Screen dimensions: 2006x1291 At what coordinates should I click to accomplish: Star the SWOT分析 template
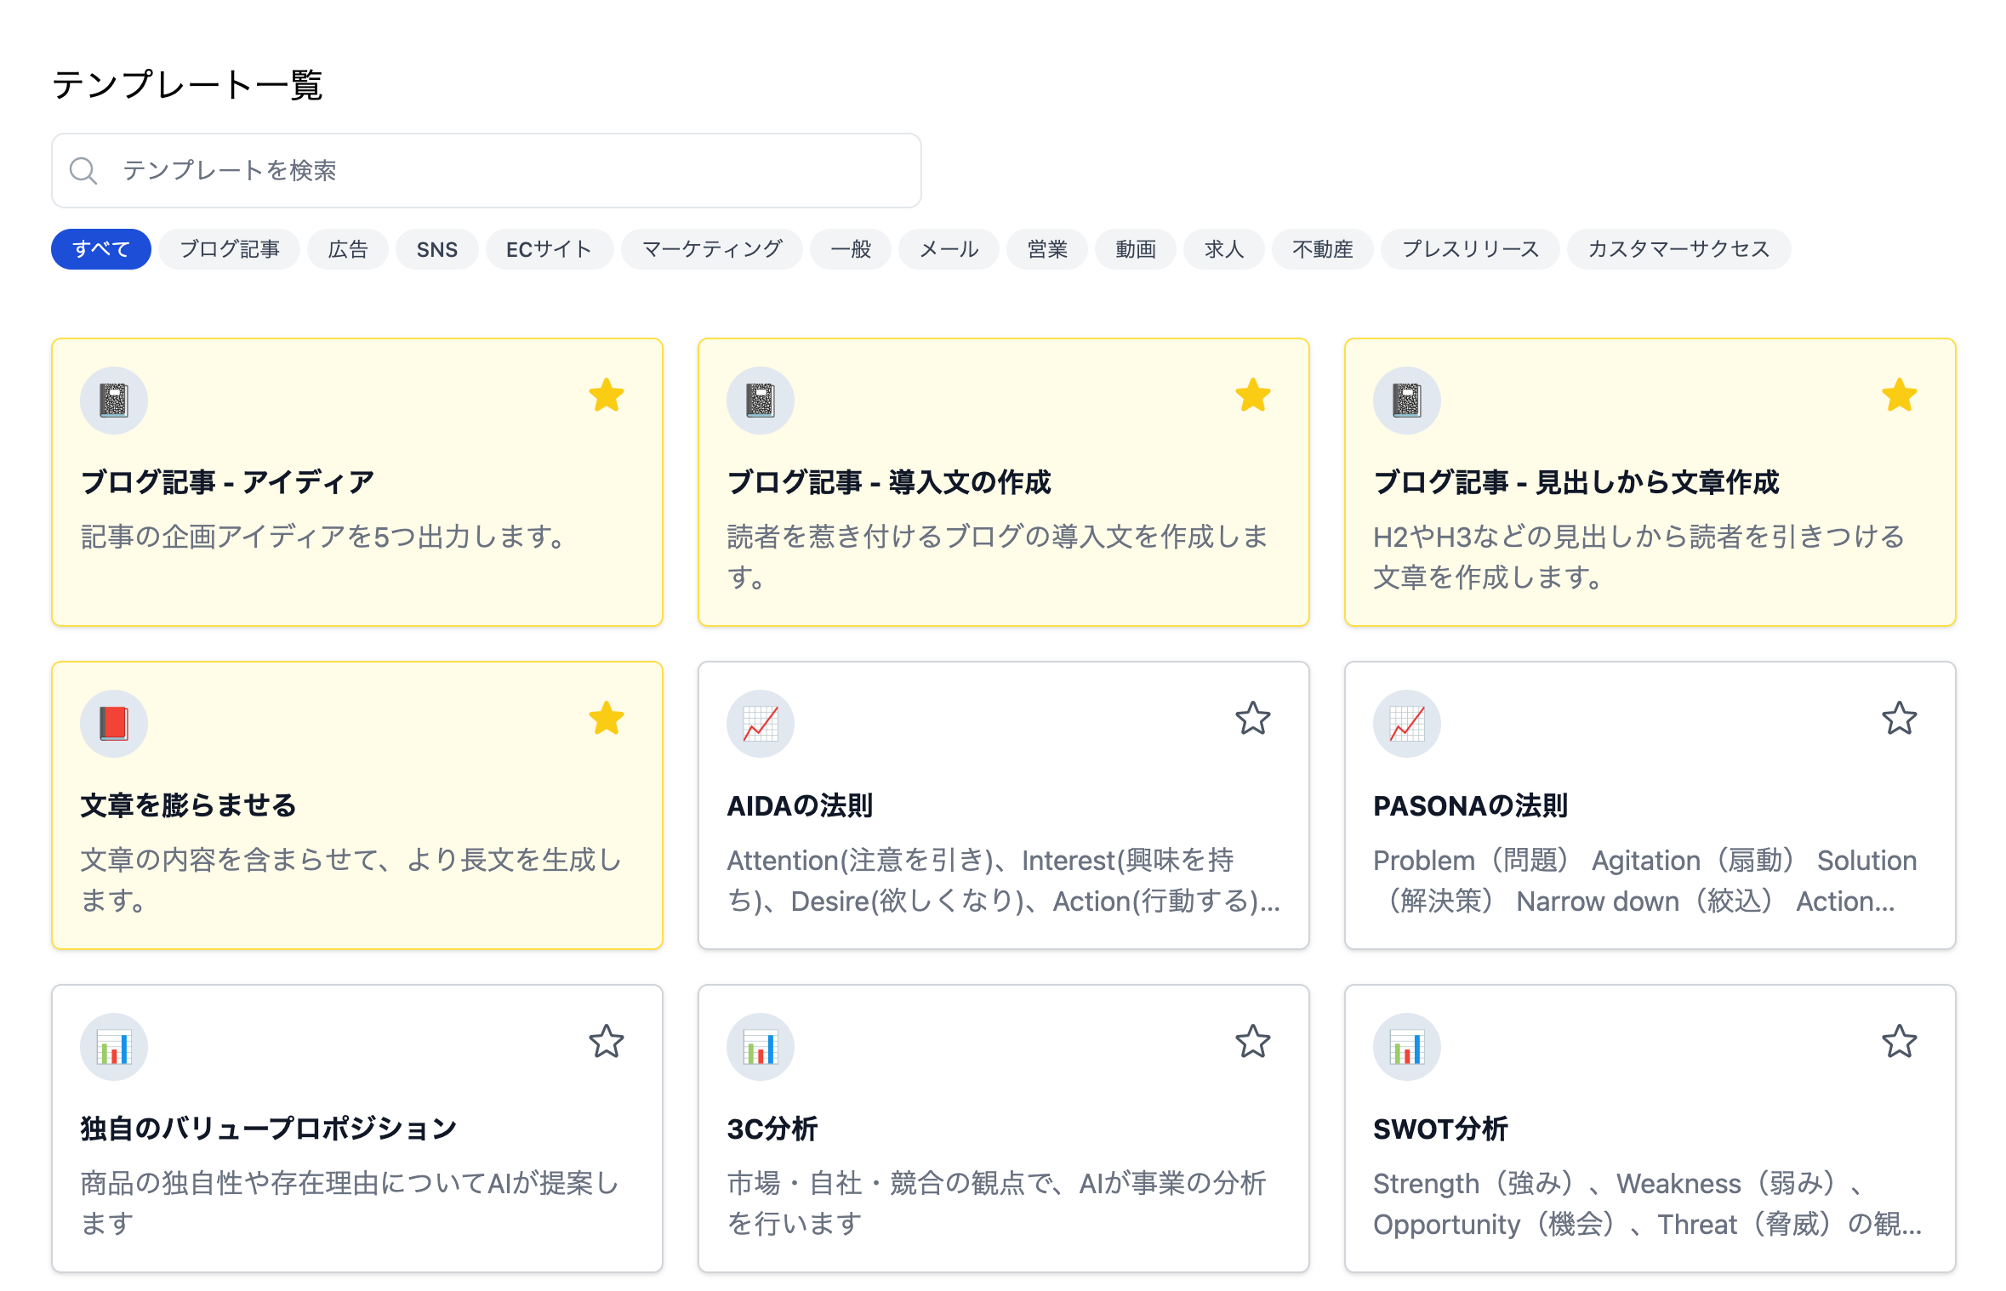pos(1899,1042)
